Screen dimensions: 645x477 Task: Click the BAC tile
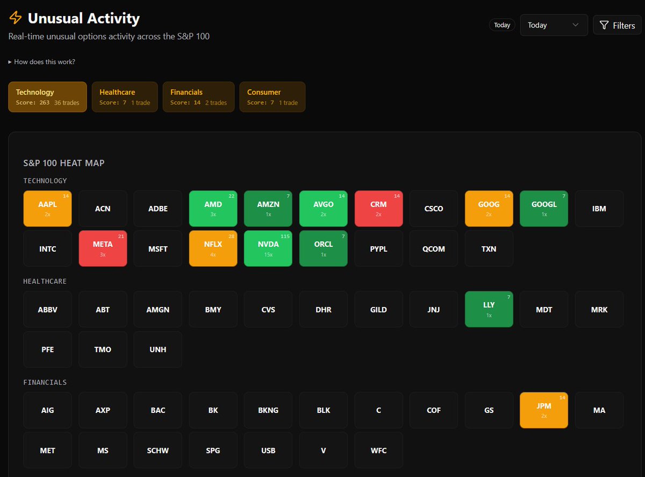158,410
